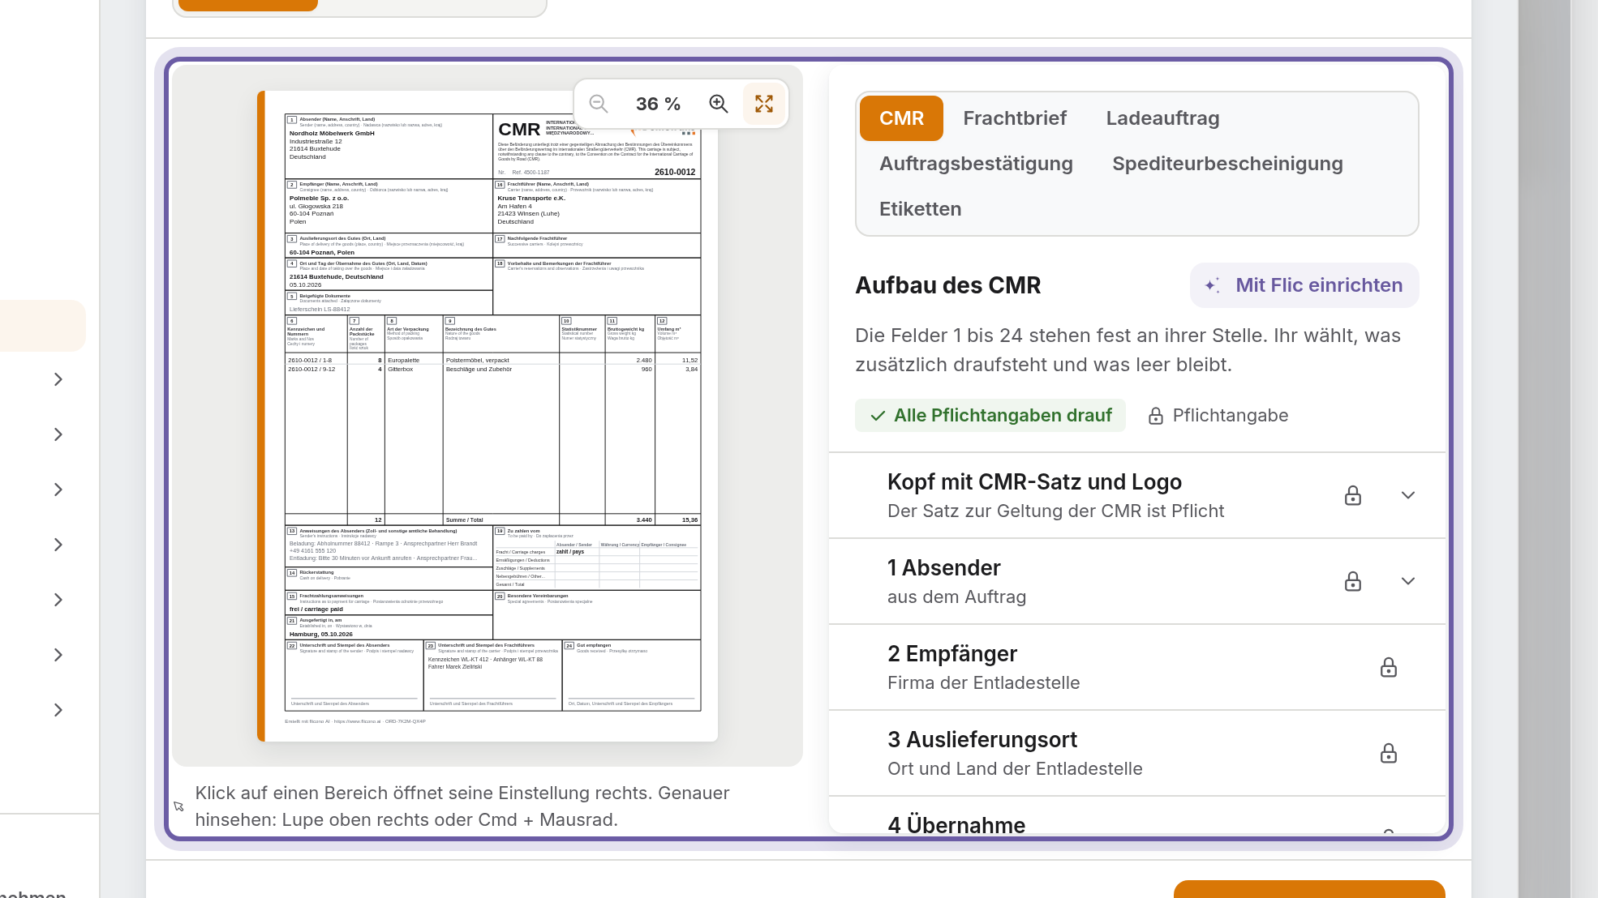The width and height of the screenshot is (1598, 898).
Task: Expand the third sidebar chevron
Action: click(x=58, y=490)
